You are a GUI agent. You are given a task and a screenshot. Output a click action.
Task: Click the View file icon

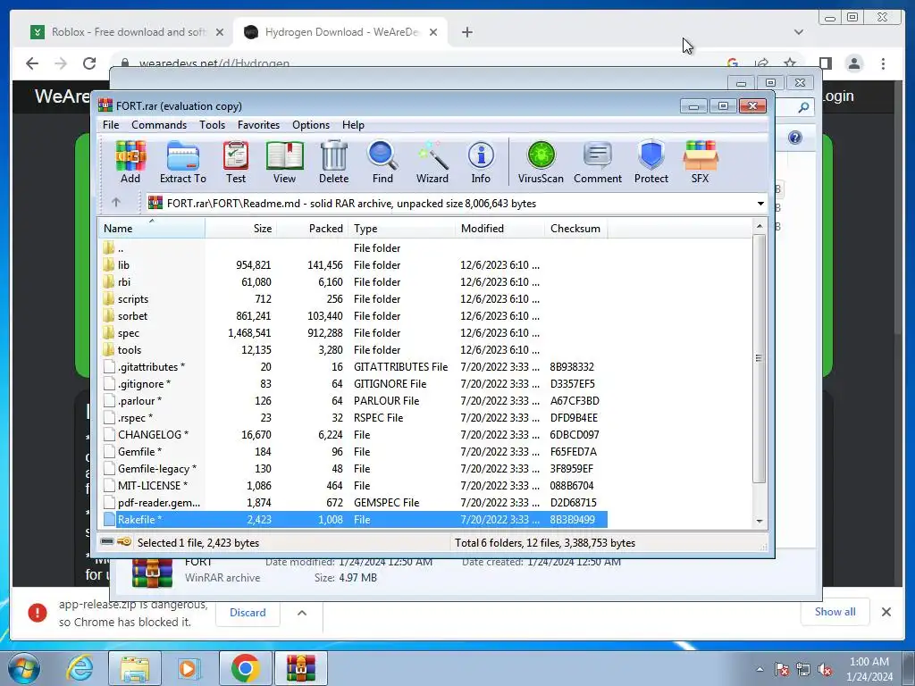tap(284, 163)
